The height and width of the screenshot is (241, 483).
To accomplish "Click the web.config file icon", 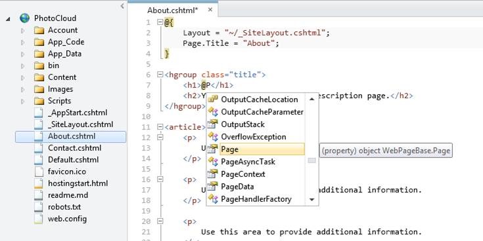I will click(39, 219).
